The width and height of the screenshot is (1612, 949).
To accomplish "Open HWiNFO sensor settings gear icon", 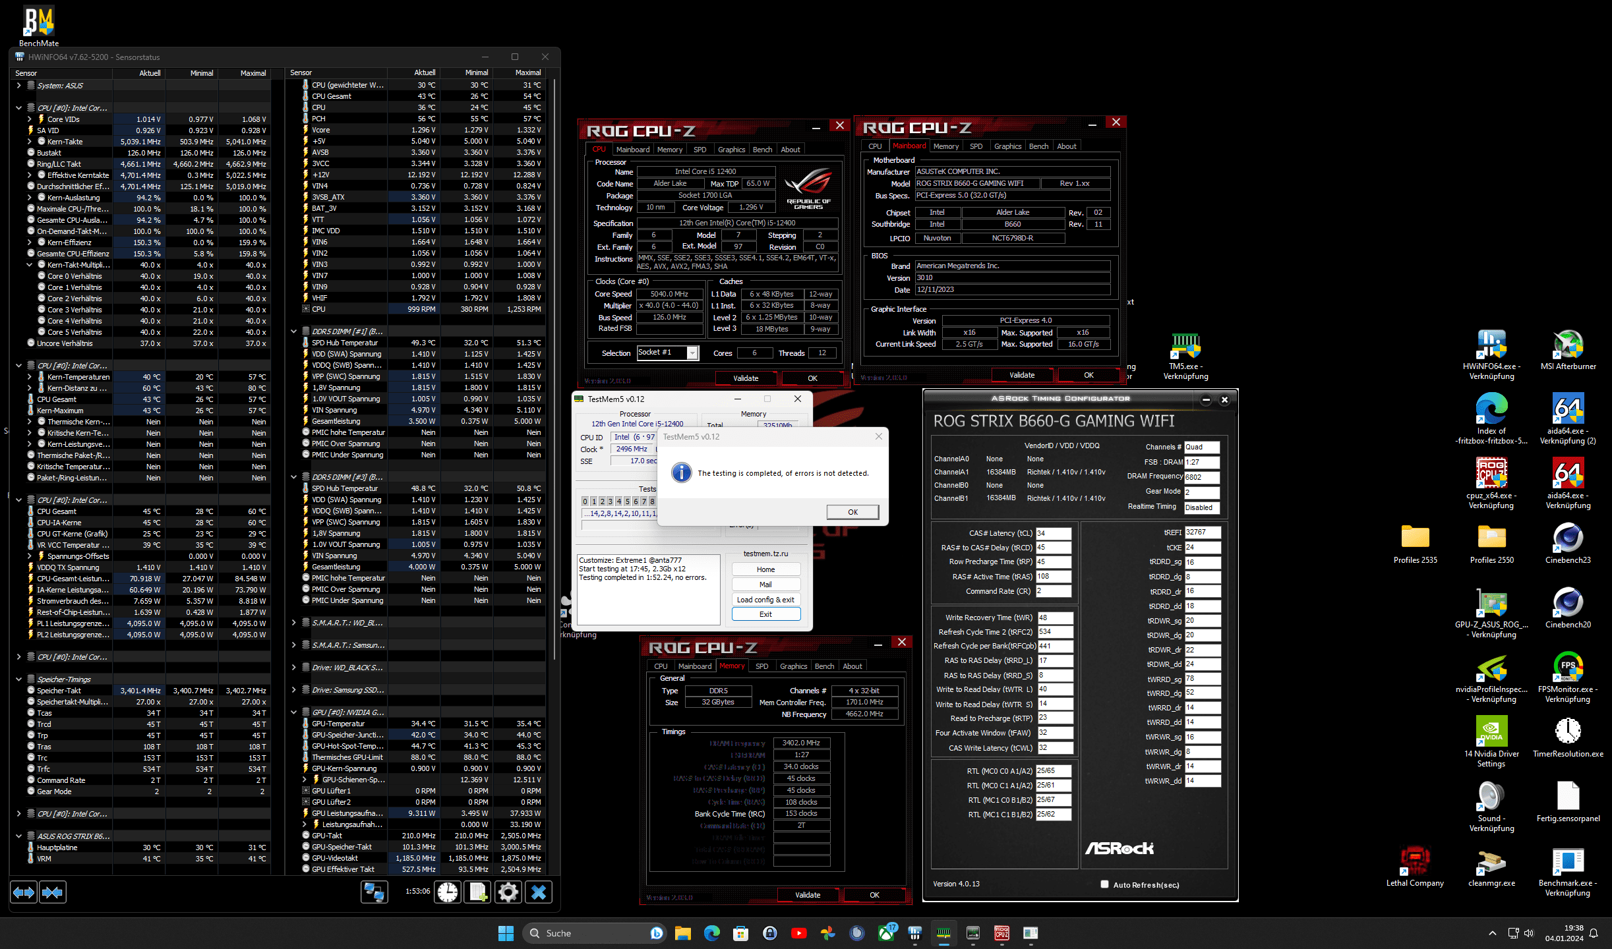I will [x=508, y=892].
